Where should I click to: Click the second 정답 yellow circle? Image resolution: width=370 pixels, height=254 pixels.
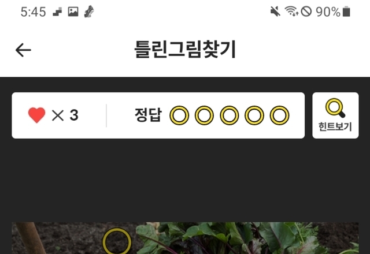tap(204, 115)
